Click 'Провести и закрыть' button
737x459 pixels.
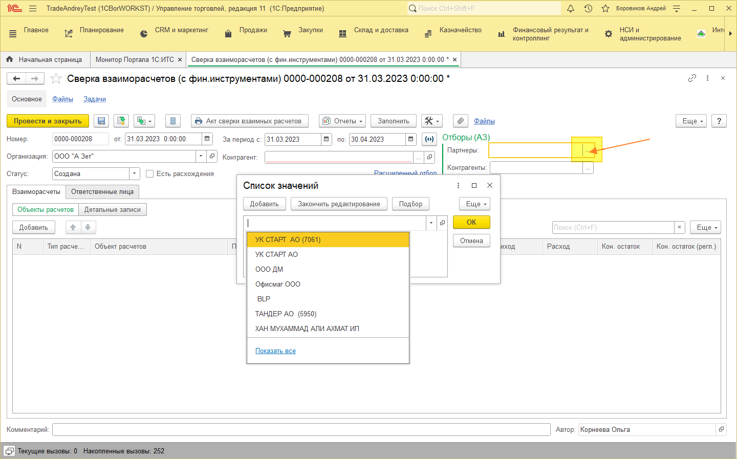(x=48, y=121)
